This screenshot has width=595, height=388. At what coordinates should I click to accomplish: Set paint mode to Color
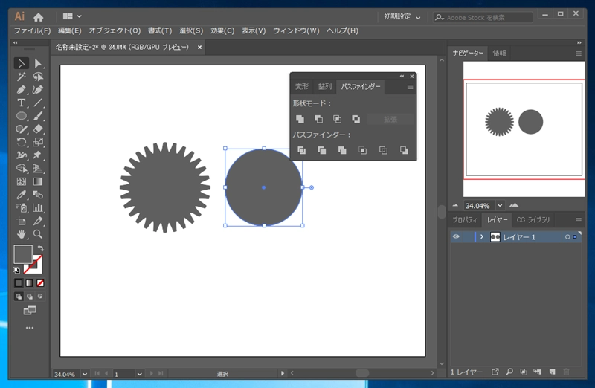18,283
